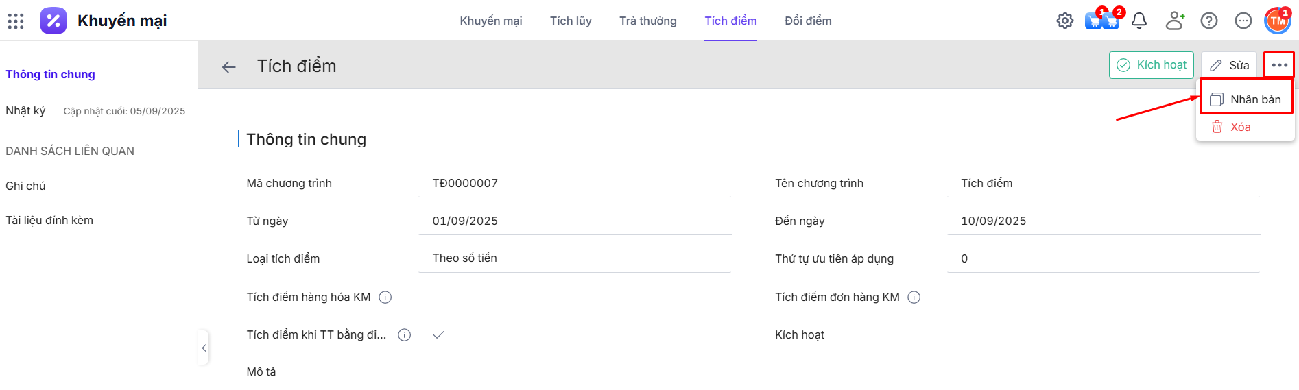Click the TM user avatar

pyautogui.click(x=1277, y=21)
